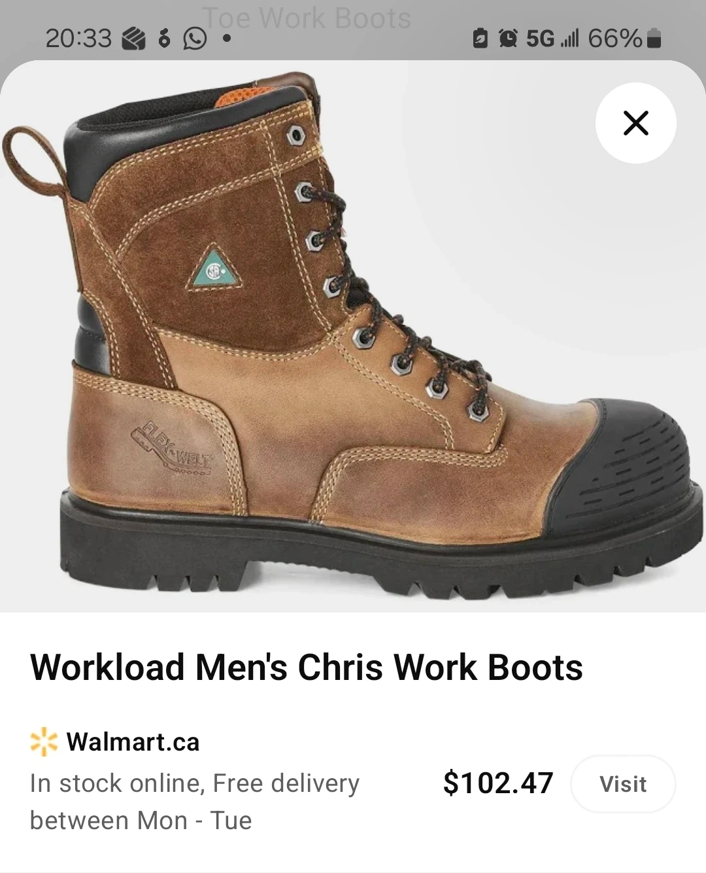Viewport: 706px width, 873px height.
Task: Tap the Walmart spark logo icon
Action: 44,742
